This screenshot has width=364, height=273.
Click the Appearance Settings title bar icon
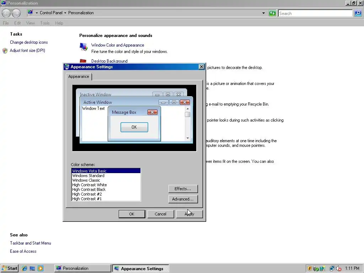(x=66, y=67)
